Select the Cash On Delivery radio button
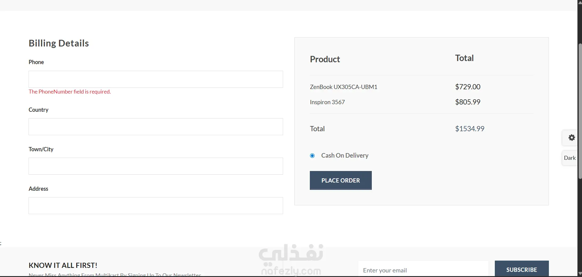This screenshot has height=277, width=582. pos(312,156)
